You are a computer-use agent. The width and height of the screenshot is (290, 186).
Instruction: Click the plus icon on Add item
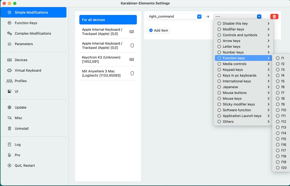click(151, 30)
